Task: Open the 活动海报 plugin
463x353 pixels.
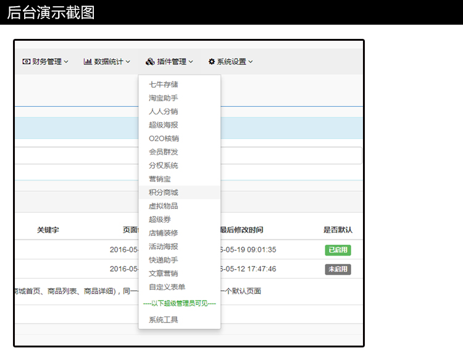Action: click(180, 246)
